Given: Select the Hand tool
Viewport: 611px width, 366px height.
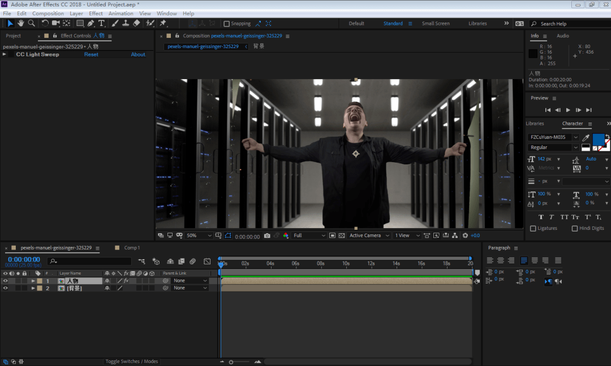Looking at the screenshot, I should coord(21,23).
